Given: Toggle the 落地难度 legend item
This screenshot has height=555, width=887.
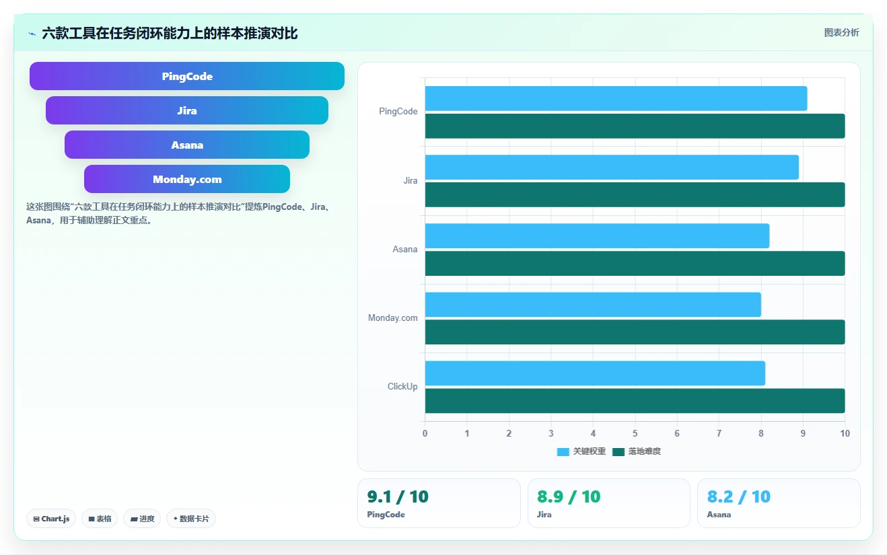Looking at the screenshot, I should 637,451.
